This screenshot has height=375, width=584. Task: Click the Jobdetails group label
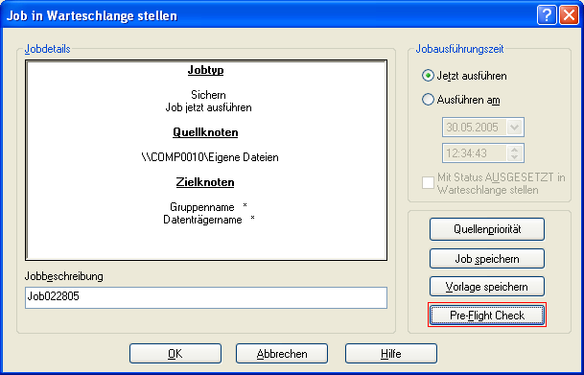point(47,49)
